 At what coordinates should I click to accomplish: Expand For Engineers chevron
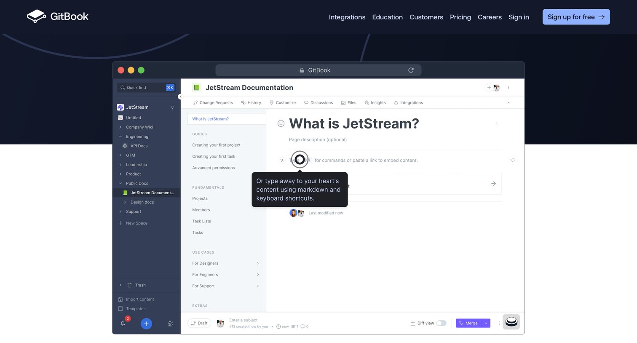(258, 275)
